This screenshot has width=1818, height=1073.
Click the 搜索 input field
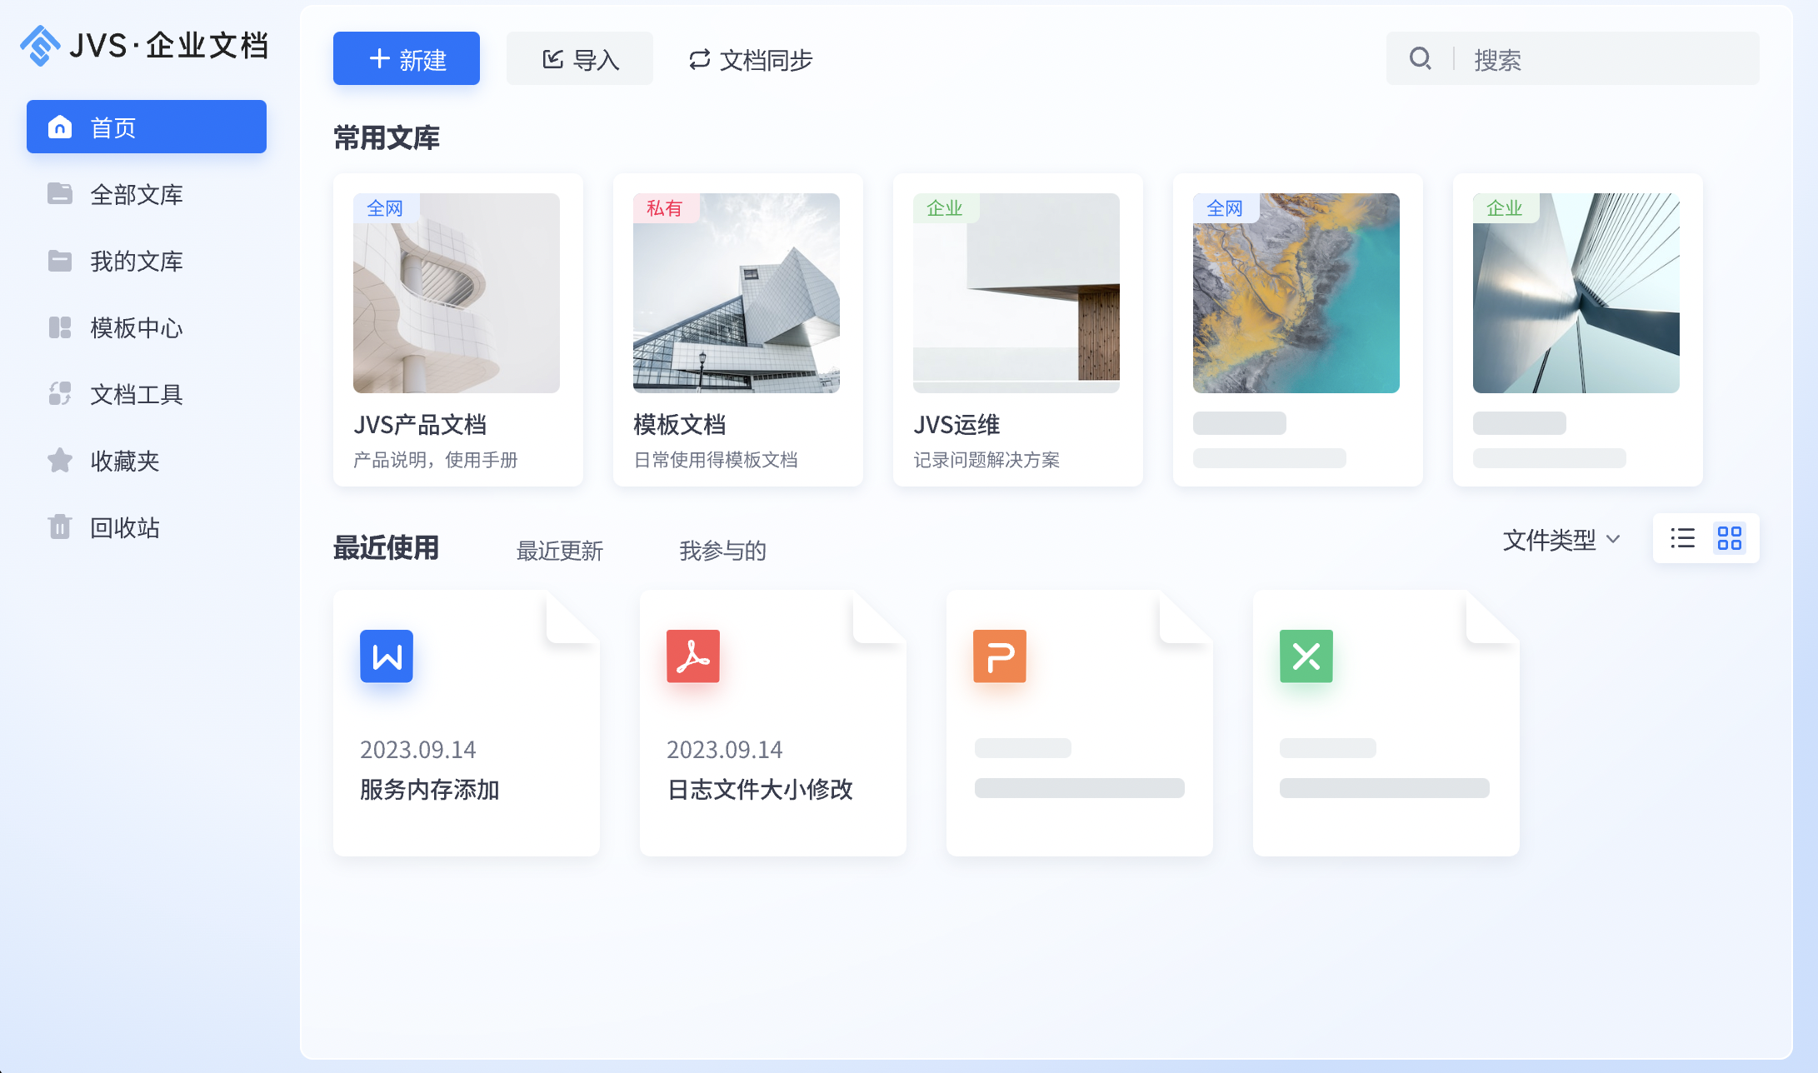coord(1573,58)
